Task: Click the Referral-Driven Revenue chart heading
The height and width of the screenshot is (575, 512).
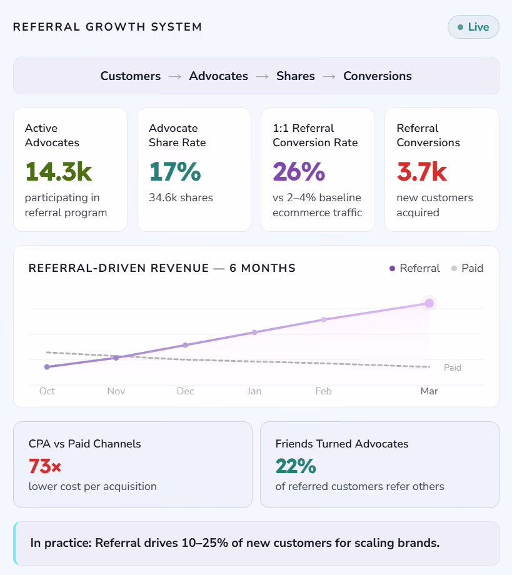Action: 162,268
